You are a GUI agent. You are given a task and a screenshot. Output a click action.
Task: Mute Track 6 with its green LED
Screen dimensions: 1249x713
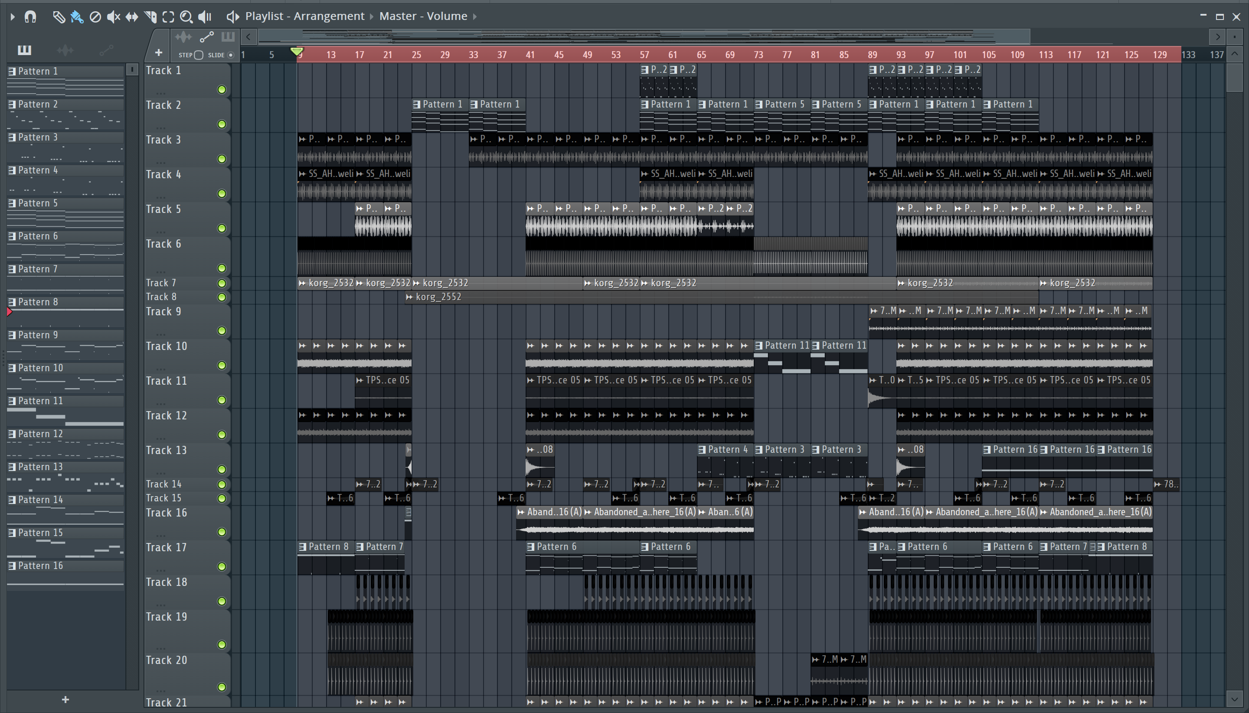coord(222,268)
